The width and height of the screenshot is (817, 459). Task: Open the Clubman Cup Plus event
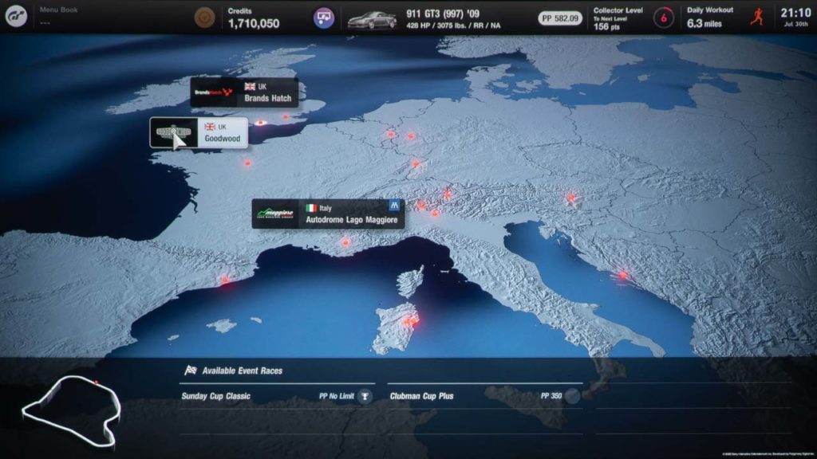pyautogui.click(x=484, y=396)
